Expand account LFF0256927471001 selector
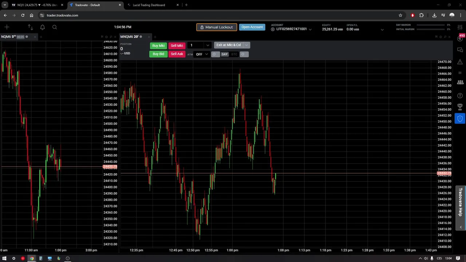 click(x=310, y=29)
